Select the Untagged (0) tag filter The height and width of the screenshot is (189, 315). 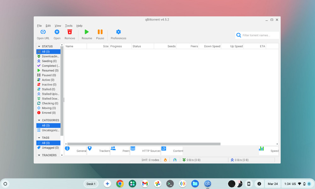pos(49,148)
